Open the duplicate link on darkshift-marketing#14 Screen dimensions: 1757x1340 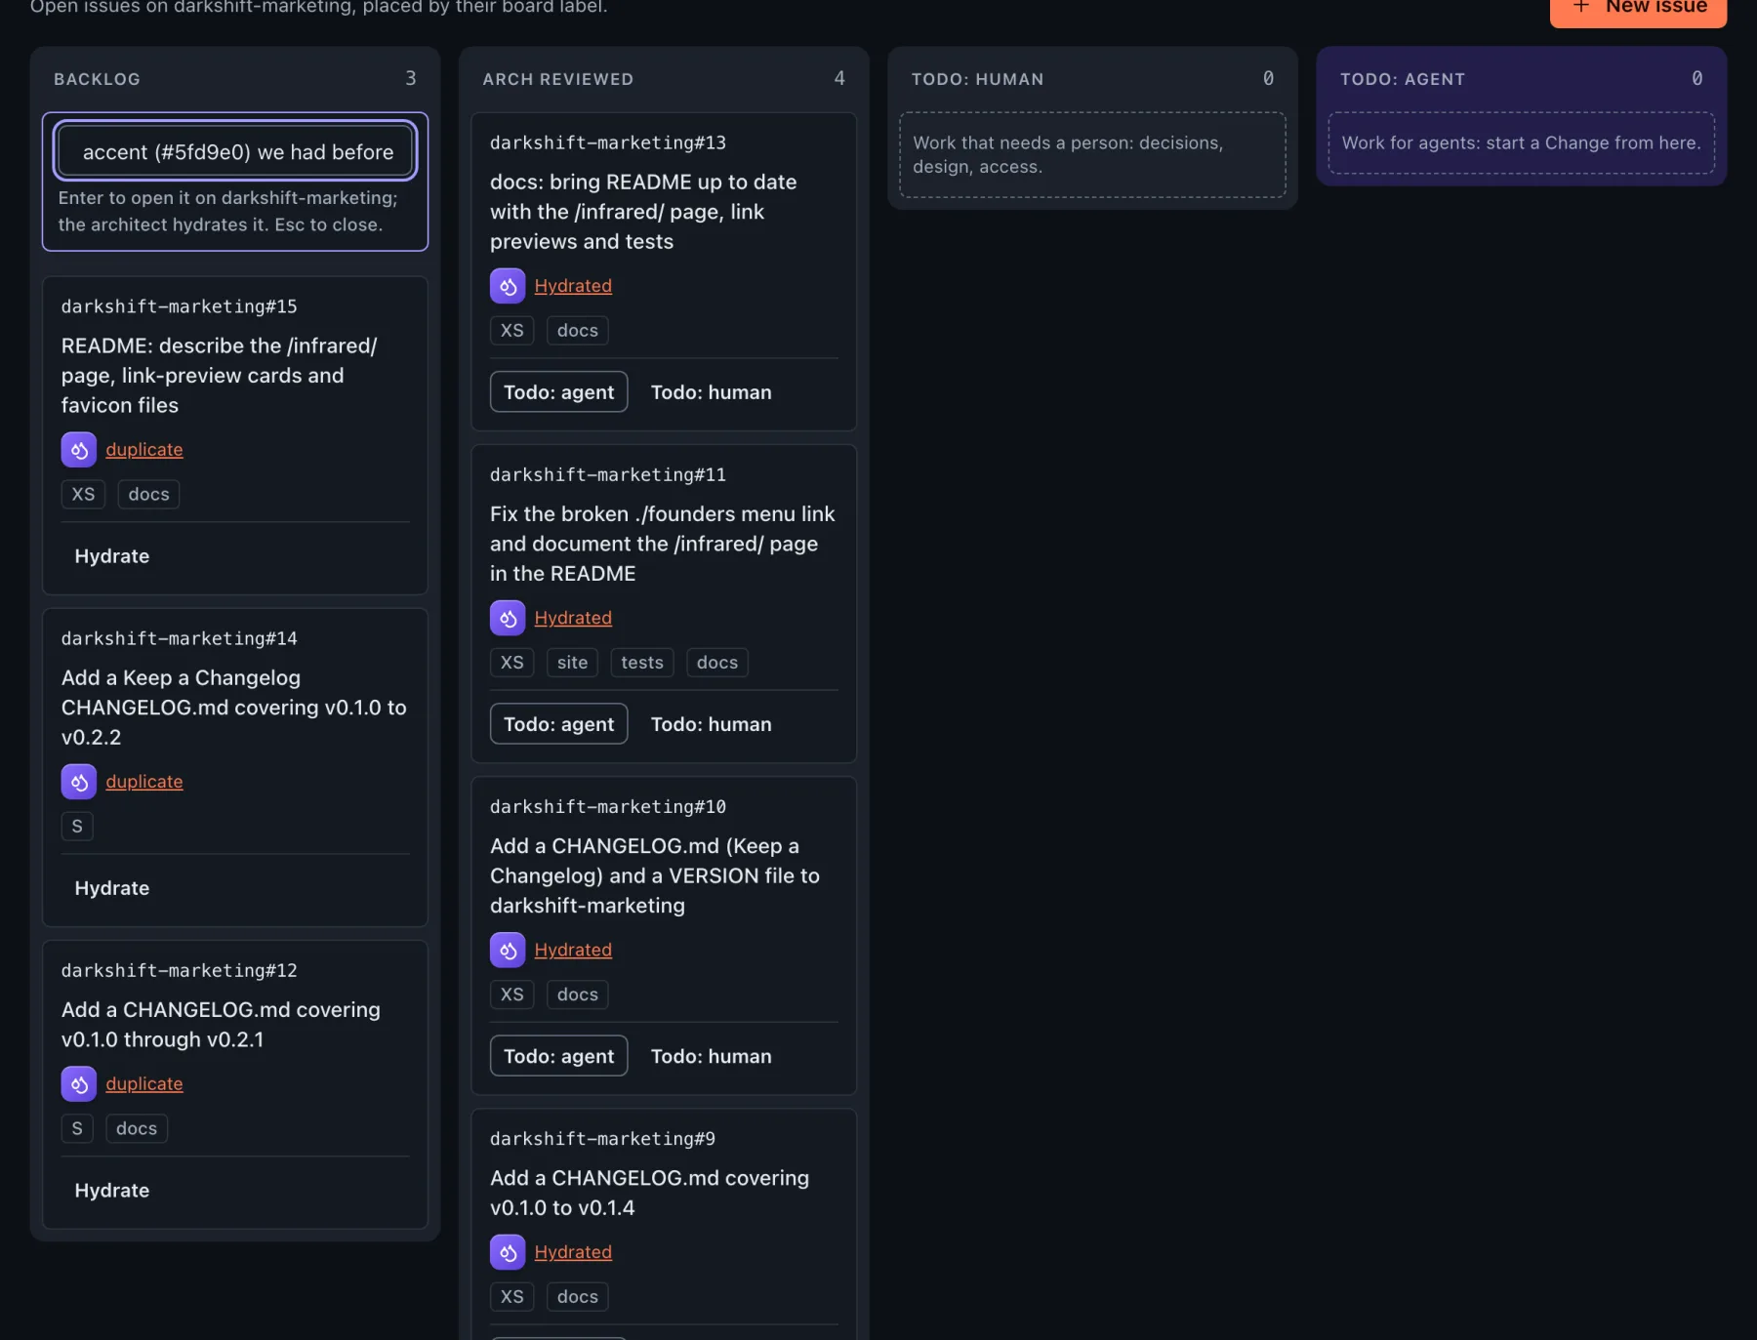[144, 782]
